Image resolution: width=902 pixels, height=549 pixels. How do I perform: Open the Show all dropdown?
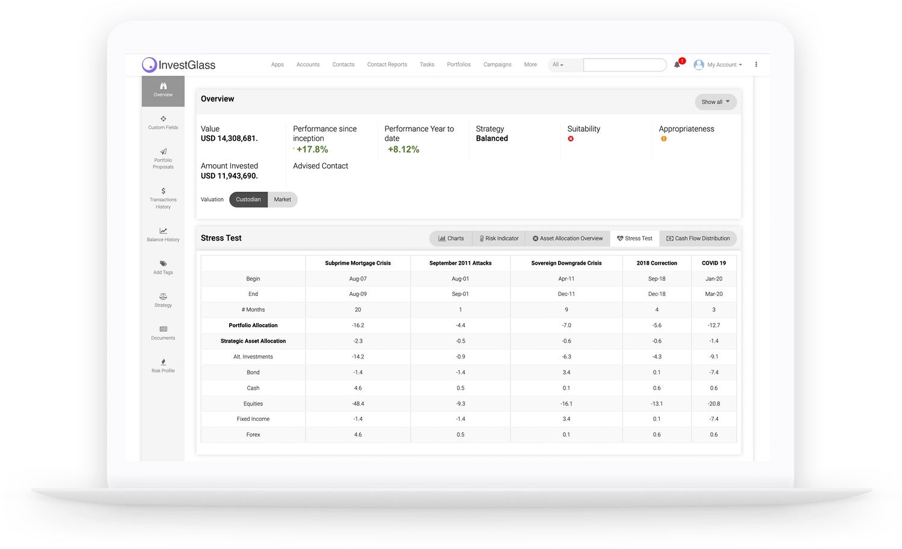pyautogui.click(x=714, y=102)
